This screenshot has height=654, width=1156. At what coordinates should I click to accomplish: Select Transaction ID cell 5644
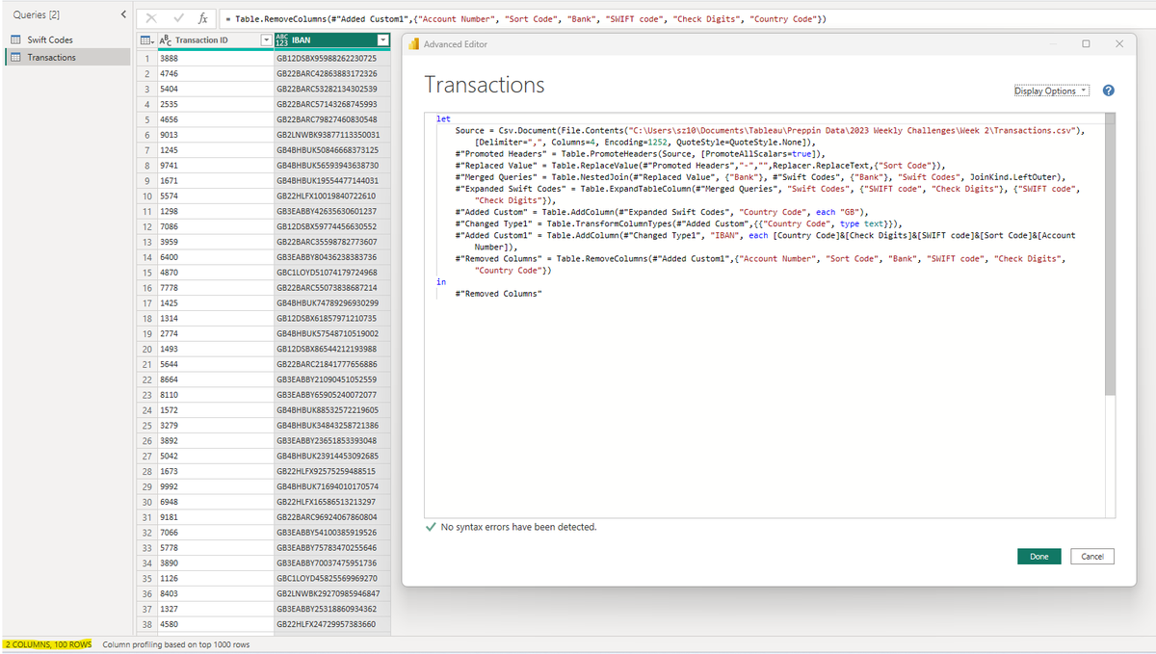point(214,364)
